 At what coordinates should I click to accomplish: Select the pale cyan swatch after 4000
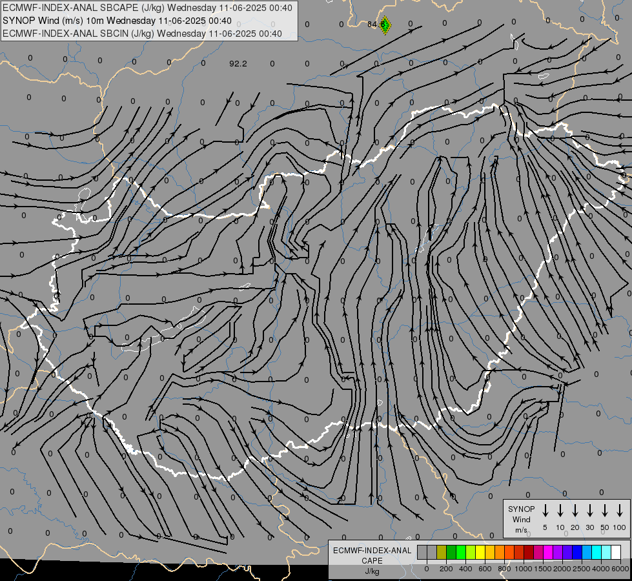pos(606,552)
